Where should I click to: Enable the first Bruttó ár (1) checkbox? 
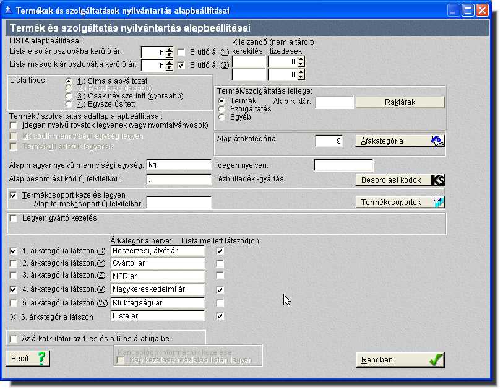181,53
